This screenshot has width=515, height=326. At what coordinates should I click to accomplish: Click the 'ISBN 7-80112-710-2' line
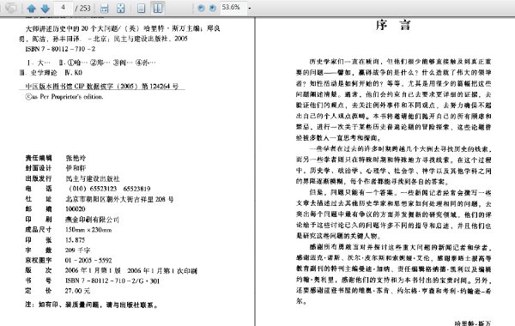click(x=60, y=49)
